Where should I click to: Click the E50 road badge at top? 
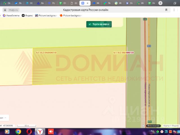point(145,19)
